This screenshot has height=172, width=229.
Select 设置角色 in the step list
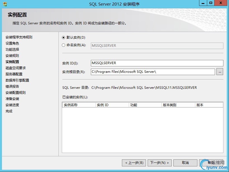pos(12,43)
